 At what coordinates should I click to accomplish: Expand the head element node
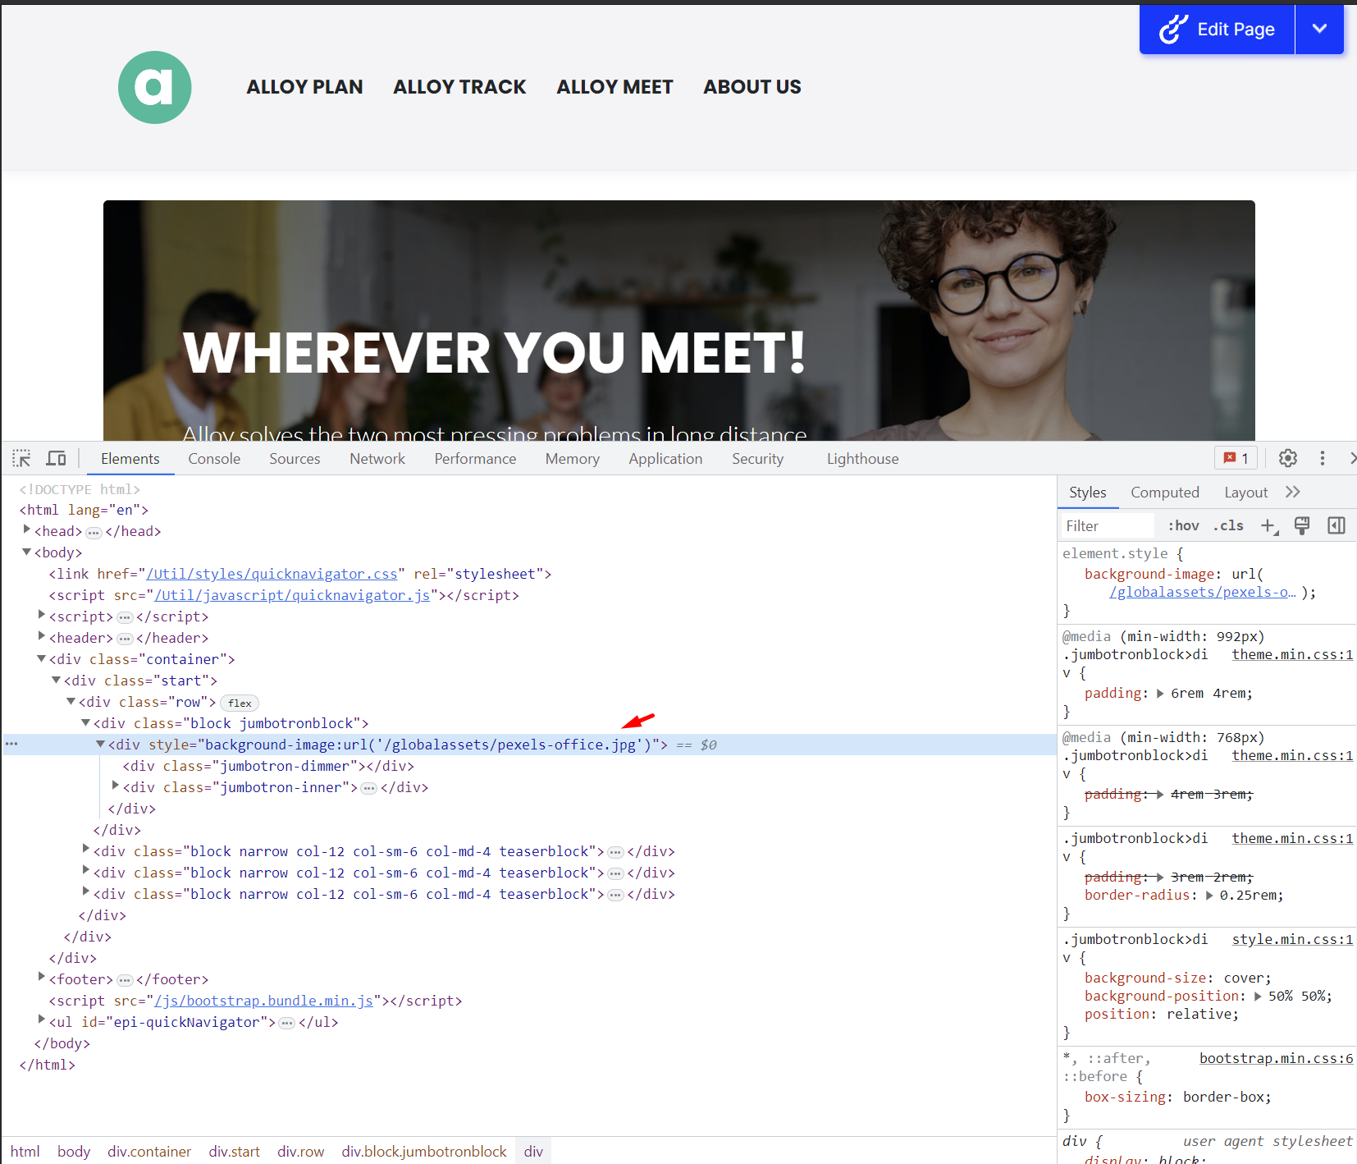coord(27,530)
